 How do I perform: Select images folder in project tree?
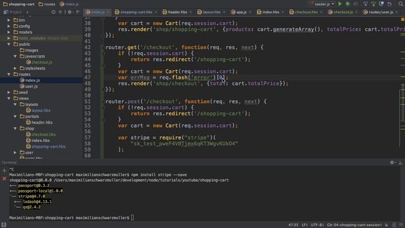coord(29,50)
